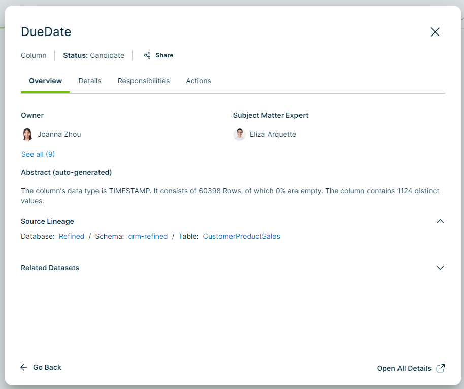
Task: Go to the Responsibilities tab
Action: point(144,81)
